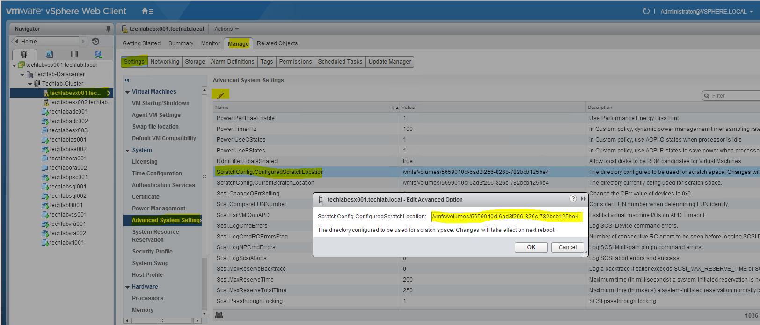The image size is (760, 325).
Task: Collapse the System settings section
Action: click(127, 150)
